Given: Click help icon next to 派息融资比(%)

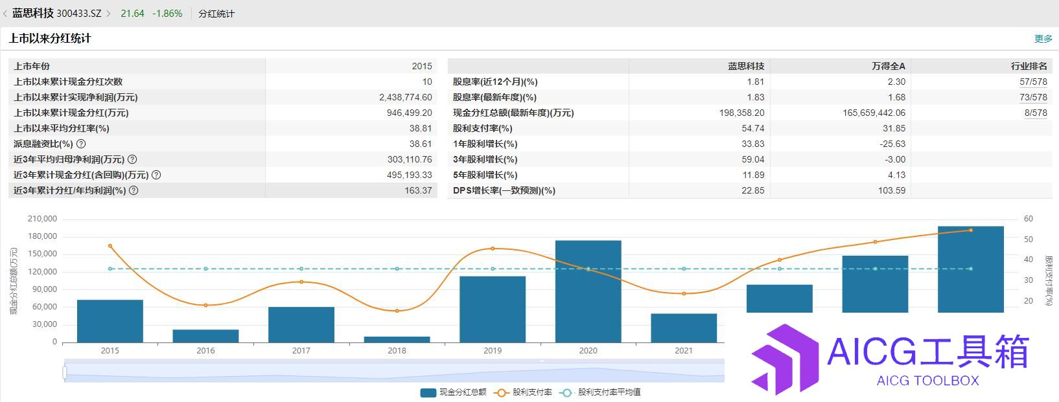Looking at the screenshot, I should (81, 144).
